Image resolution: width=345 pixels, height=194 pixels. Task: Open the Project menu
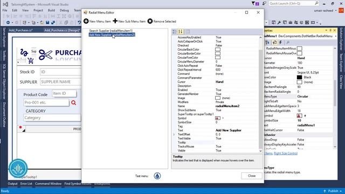click(38, 10)
